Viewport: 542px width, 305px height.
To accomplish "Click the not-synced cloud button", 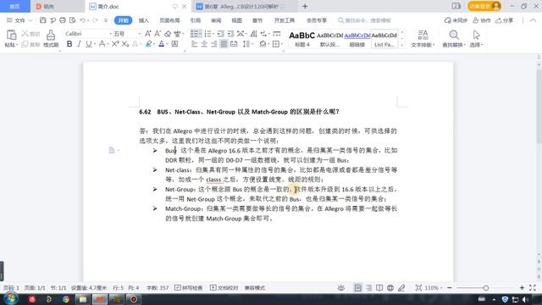I will [x=456, y=20].
